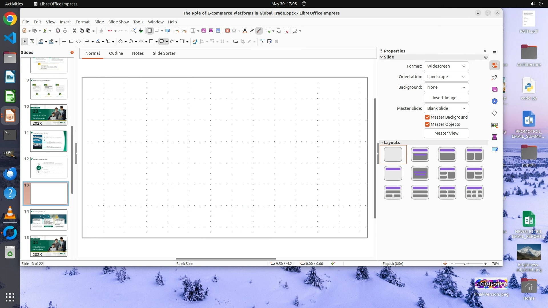The height and width of the screenshot is (308, 548).
Task: Click the Insert Chart icon
Action: pyautogui.click(x=218, y=31)
